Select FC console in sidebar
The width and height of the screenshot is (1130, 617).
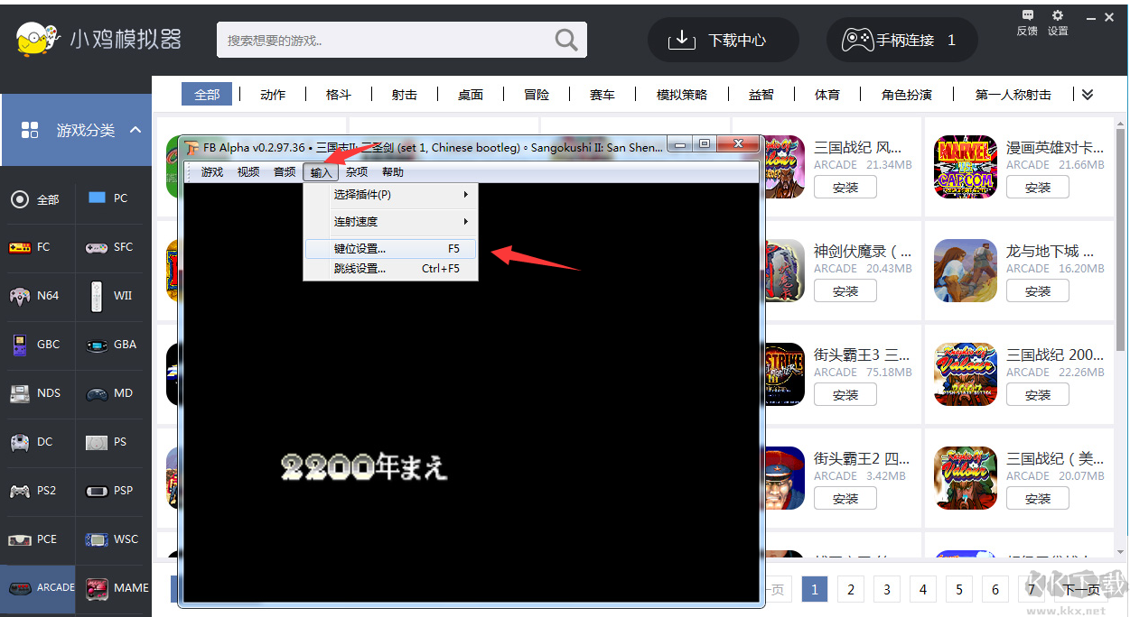pyautogui.click(x=36, y=247)
